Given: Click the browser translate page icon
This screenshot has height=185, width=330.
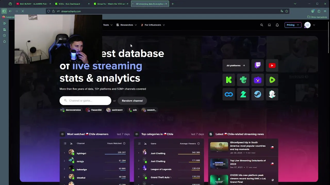Looking at the screenshot, I should point(282,11).
